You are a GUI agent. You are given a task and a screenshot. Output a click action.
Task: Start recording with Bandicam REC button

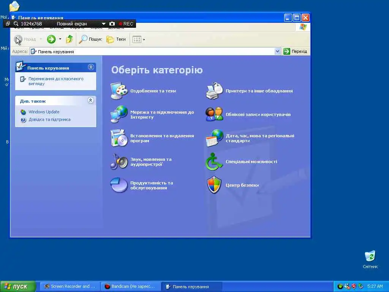126,24
